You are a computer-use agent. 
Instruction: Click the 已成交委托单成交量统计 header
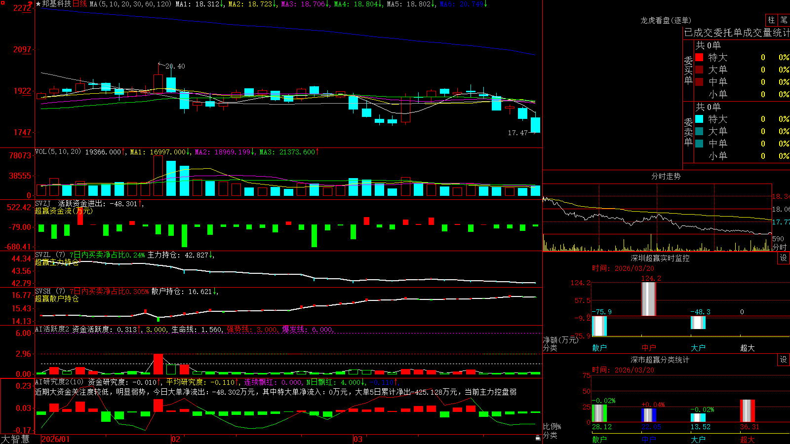pyautogui.click(x=737, y=33)
